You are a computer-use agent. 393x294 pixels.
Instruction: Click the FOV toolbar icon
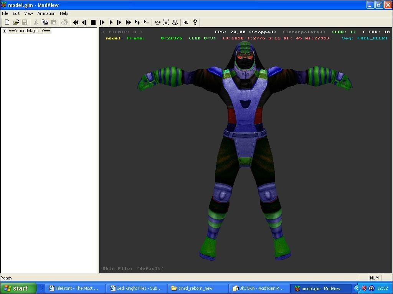coord(186,23)
